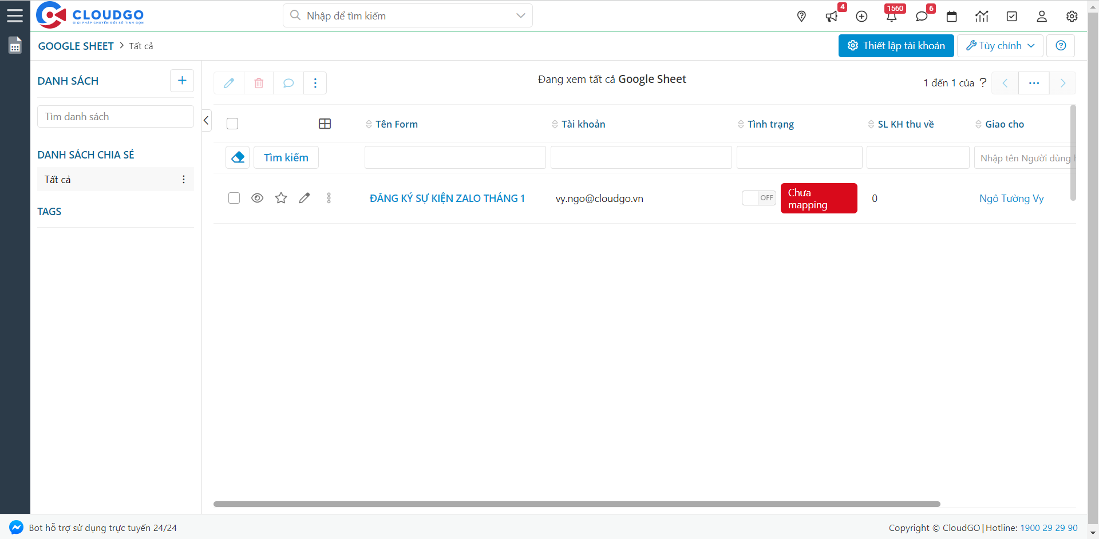The image size is (1099, 539).
Task: Click the eraser clear-filter icon
Action: point(238,157)
